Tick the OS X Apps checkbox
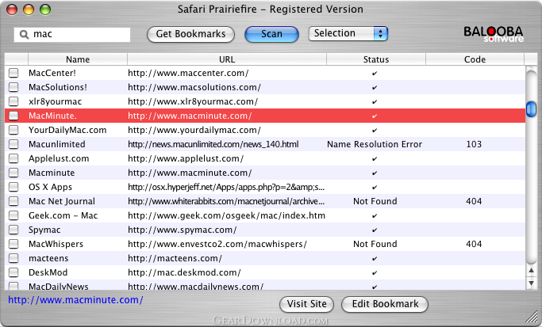This screenshot has width=542, height=327. [x=13, y=187]
